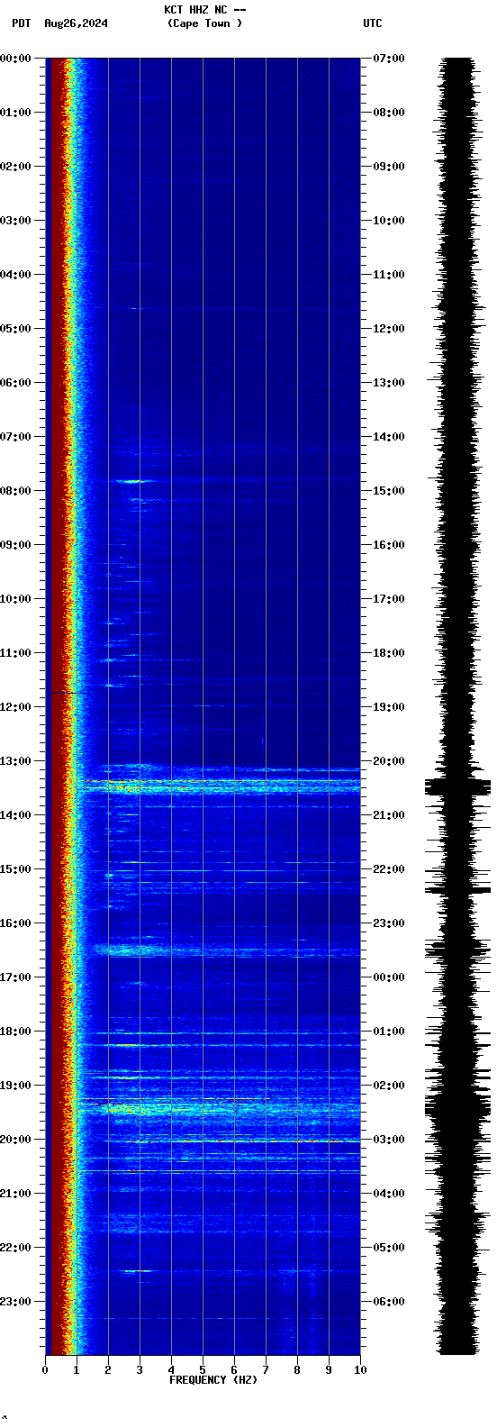Click the 09:00 label on UTC axis

[x=389, y=167]
